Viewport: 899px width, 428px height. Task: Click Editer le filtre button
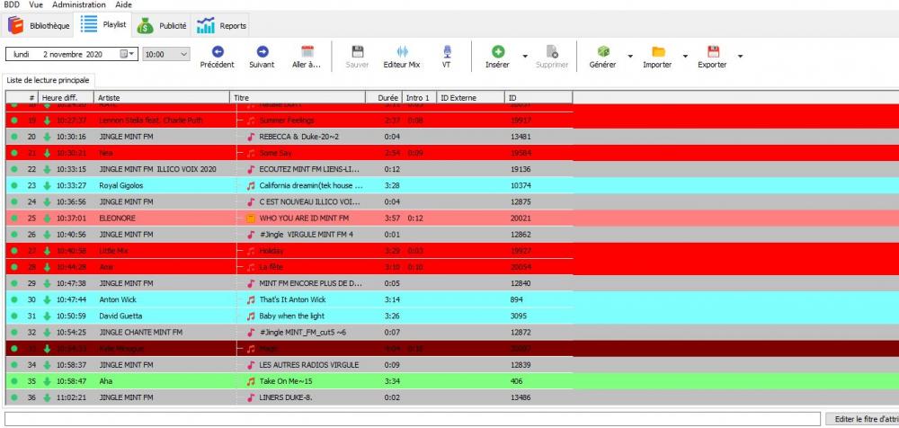click(862, 419)
